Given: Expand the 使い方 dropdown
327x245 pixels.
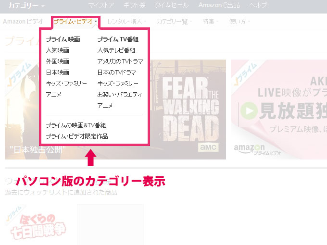Looking at the screenshot, I should [239, 21].
